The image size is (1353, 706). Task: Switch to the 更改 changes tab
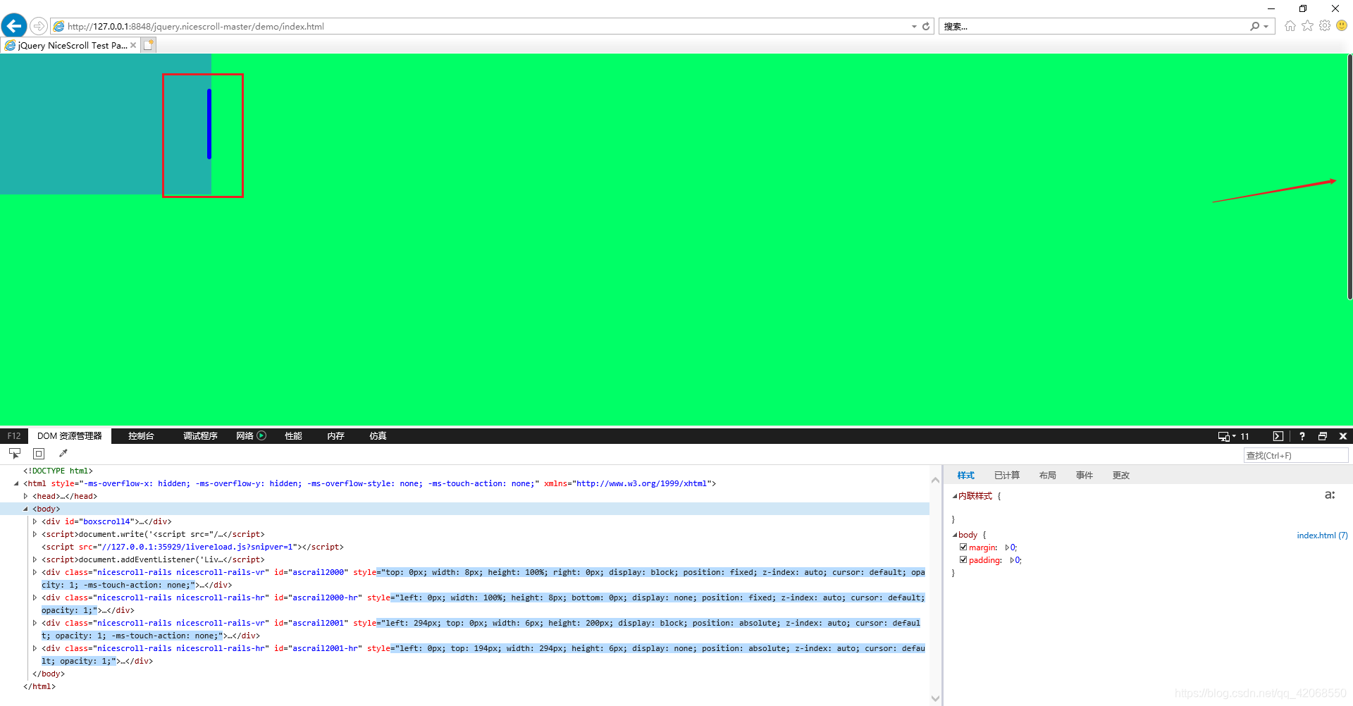pos(1120,476)
